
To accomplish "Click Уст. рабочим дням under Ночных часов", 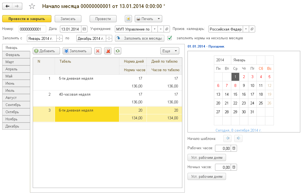I will (207, 176).
